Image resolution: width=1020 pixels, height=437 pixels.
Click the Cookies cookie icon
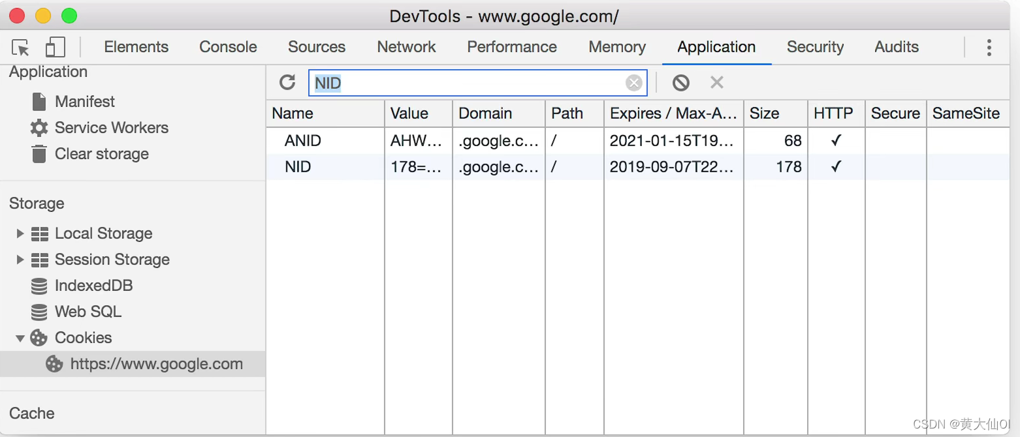click(x=39, y=338)
